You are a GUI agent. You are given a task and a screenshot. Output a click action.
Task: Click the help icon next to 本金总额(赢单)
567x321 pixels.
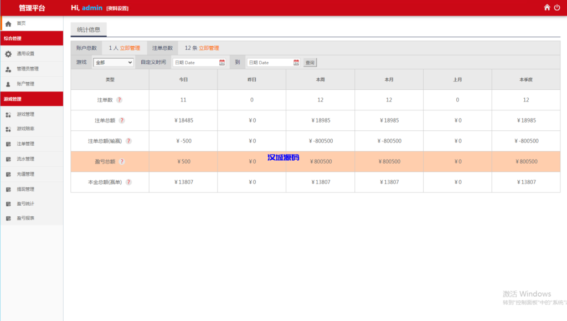[128, 182]
